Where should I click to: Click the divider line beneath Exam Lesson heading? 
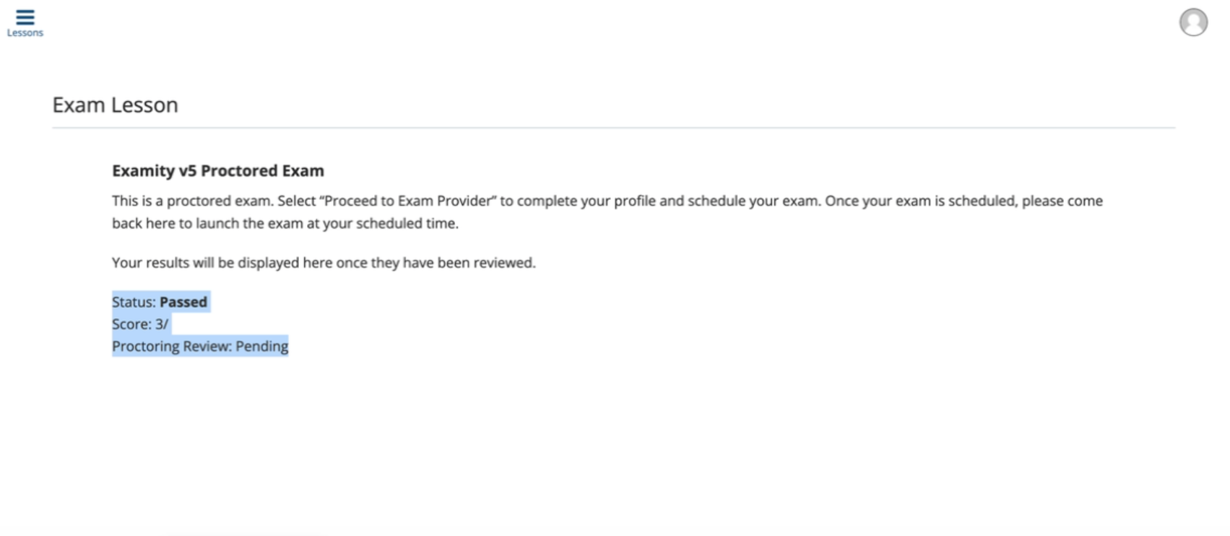click(x=614, y=128)
